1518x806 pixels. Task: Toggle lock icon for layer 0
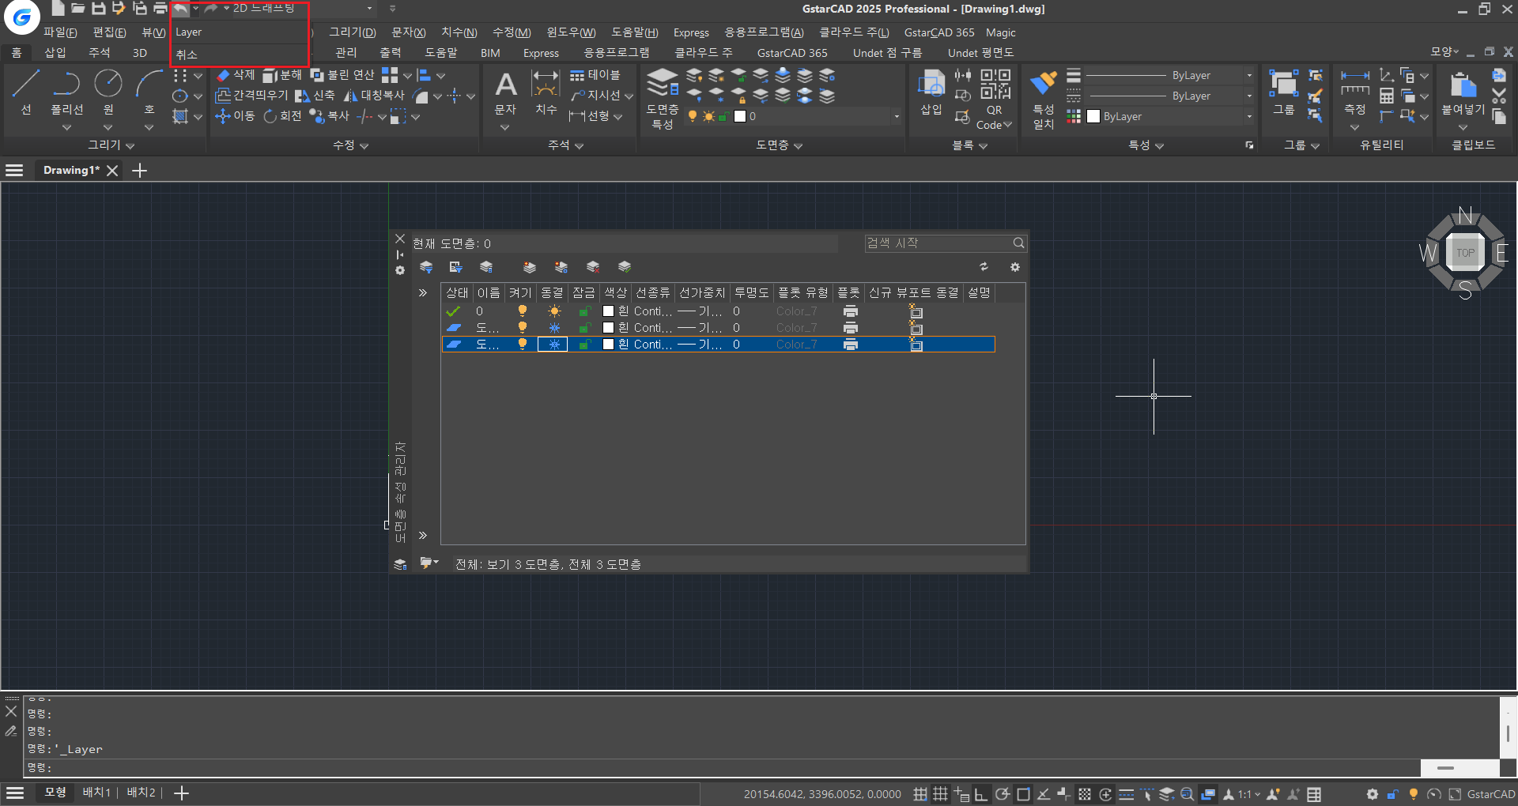584,311
